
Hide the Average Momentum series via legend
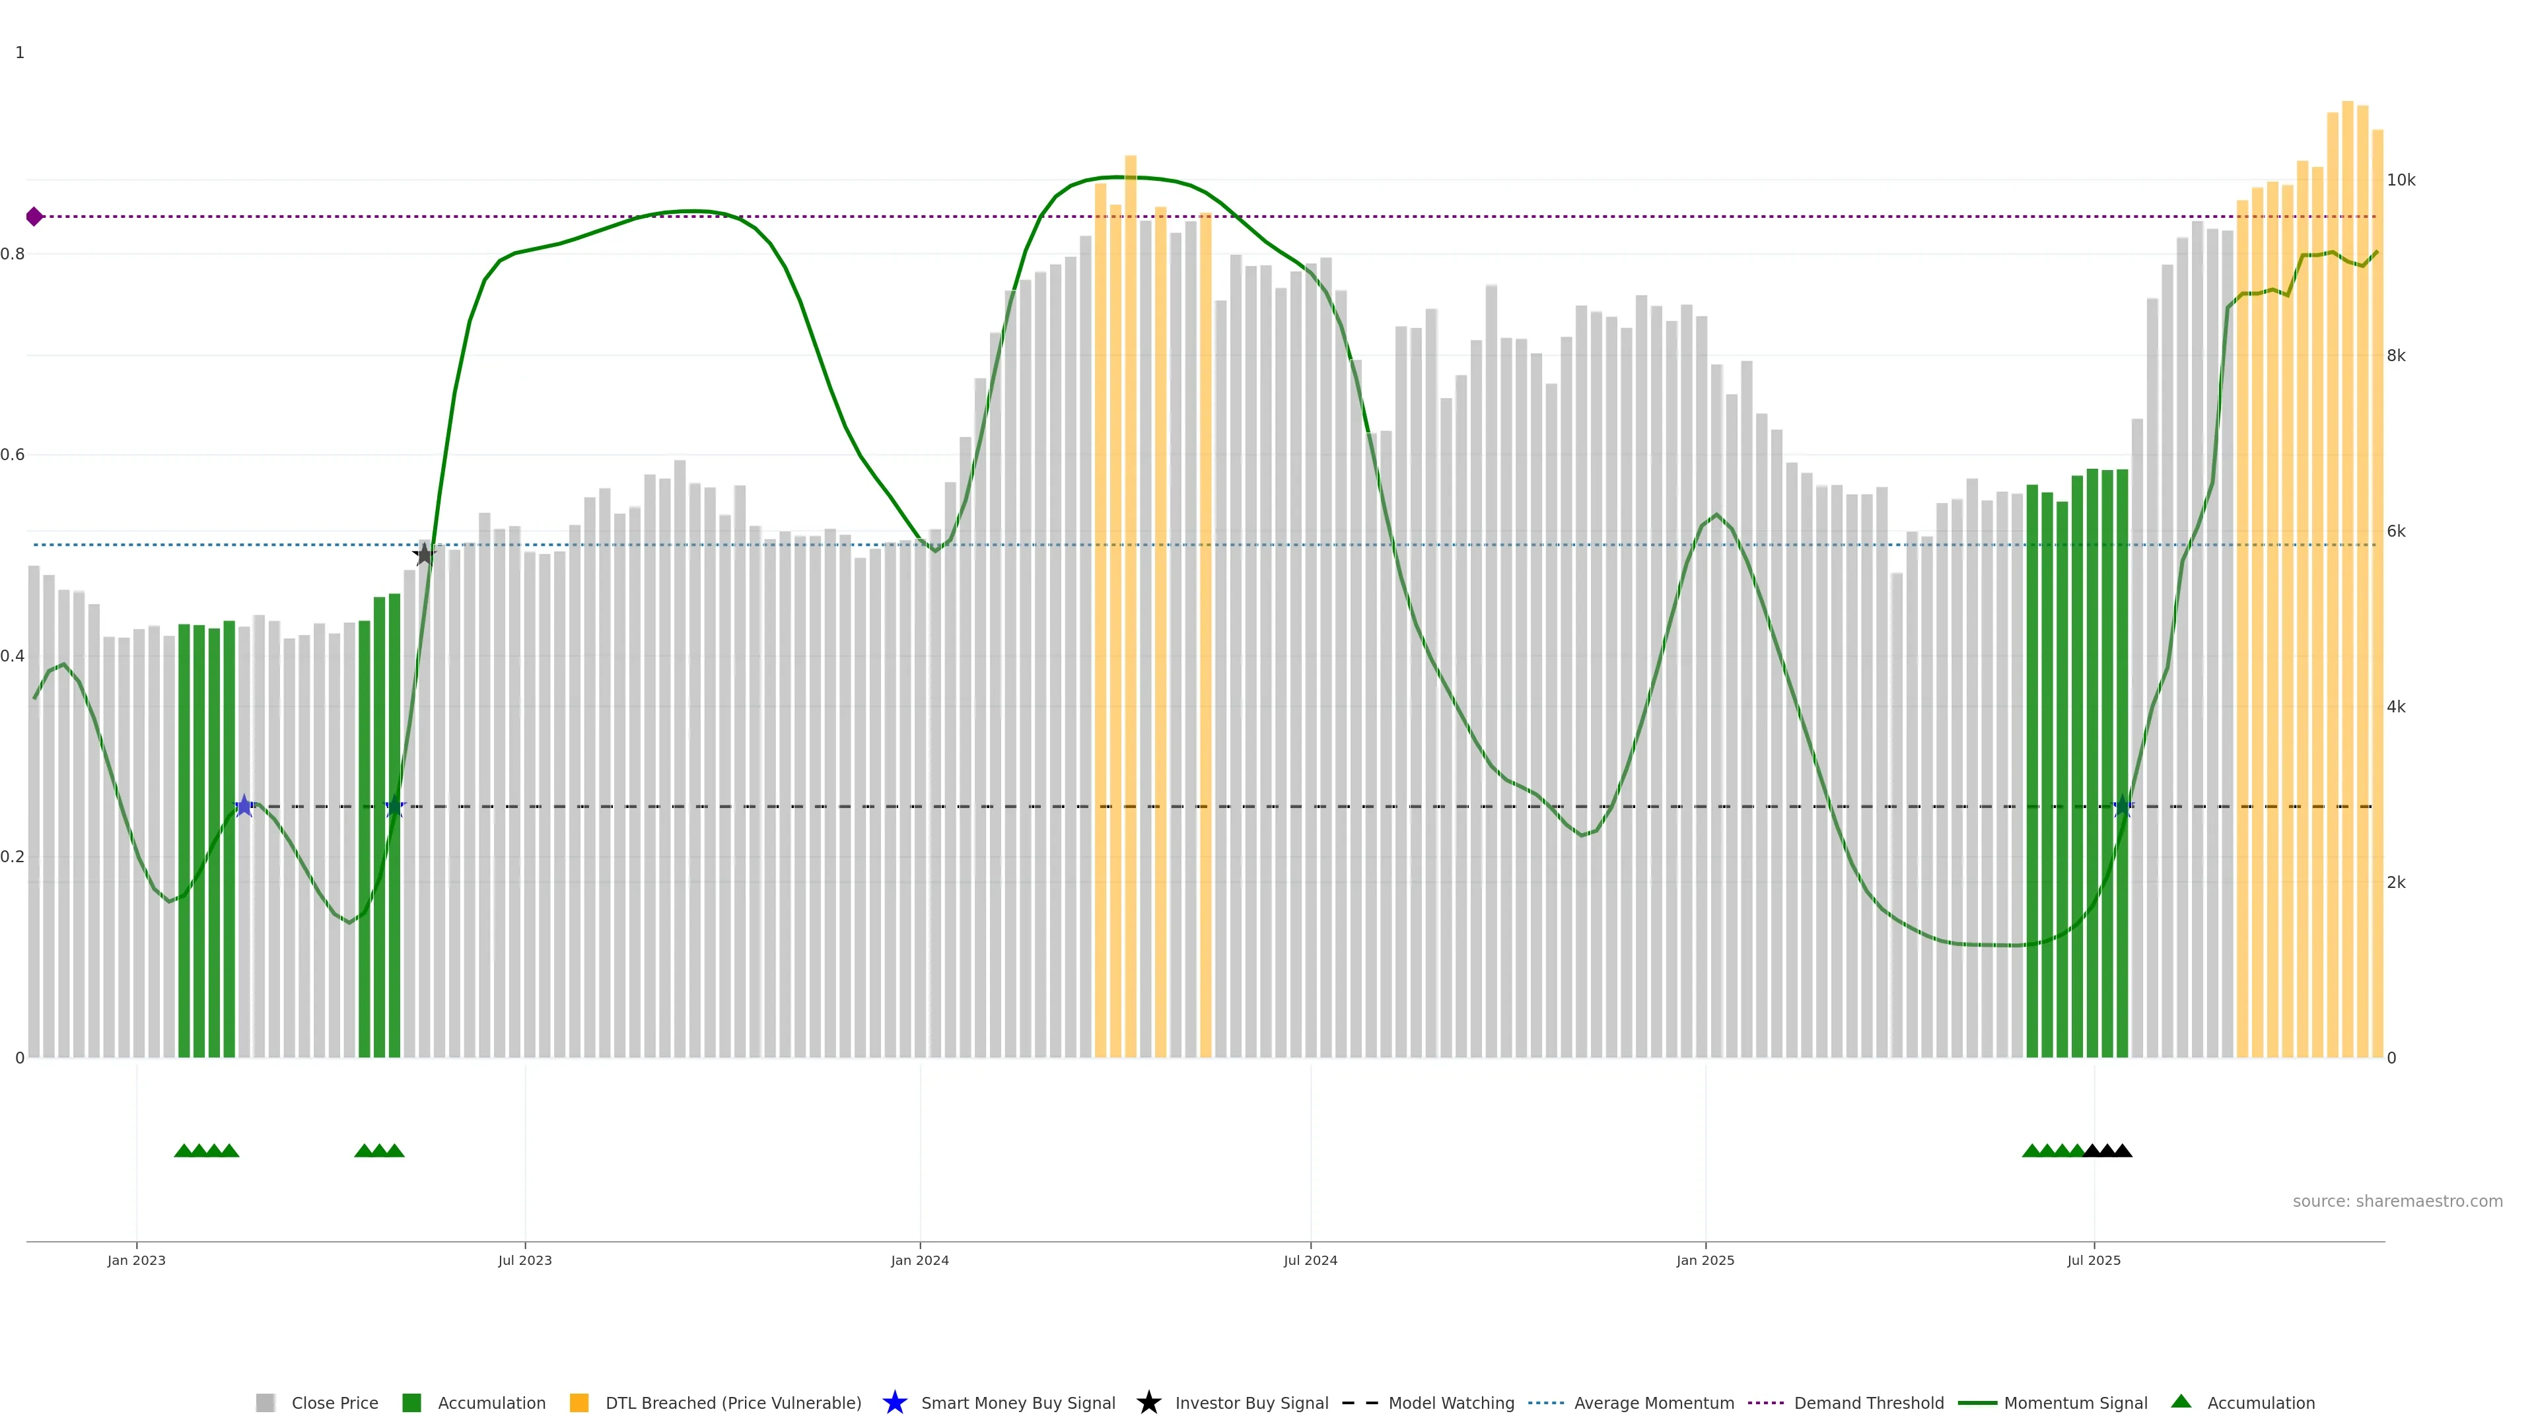[1653, 1402]
